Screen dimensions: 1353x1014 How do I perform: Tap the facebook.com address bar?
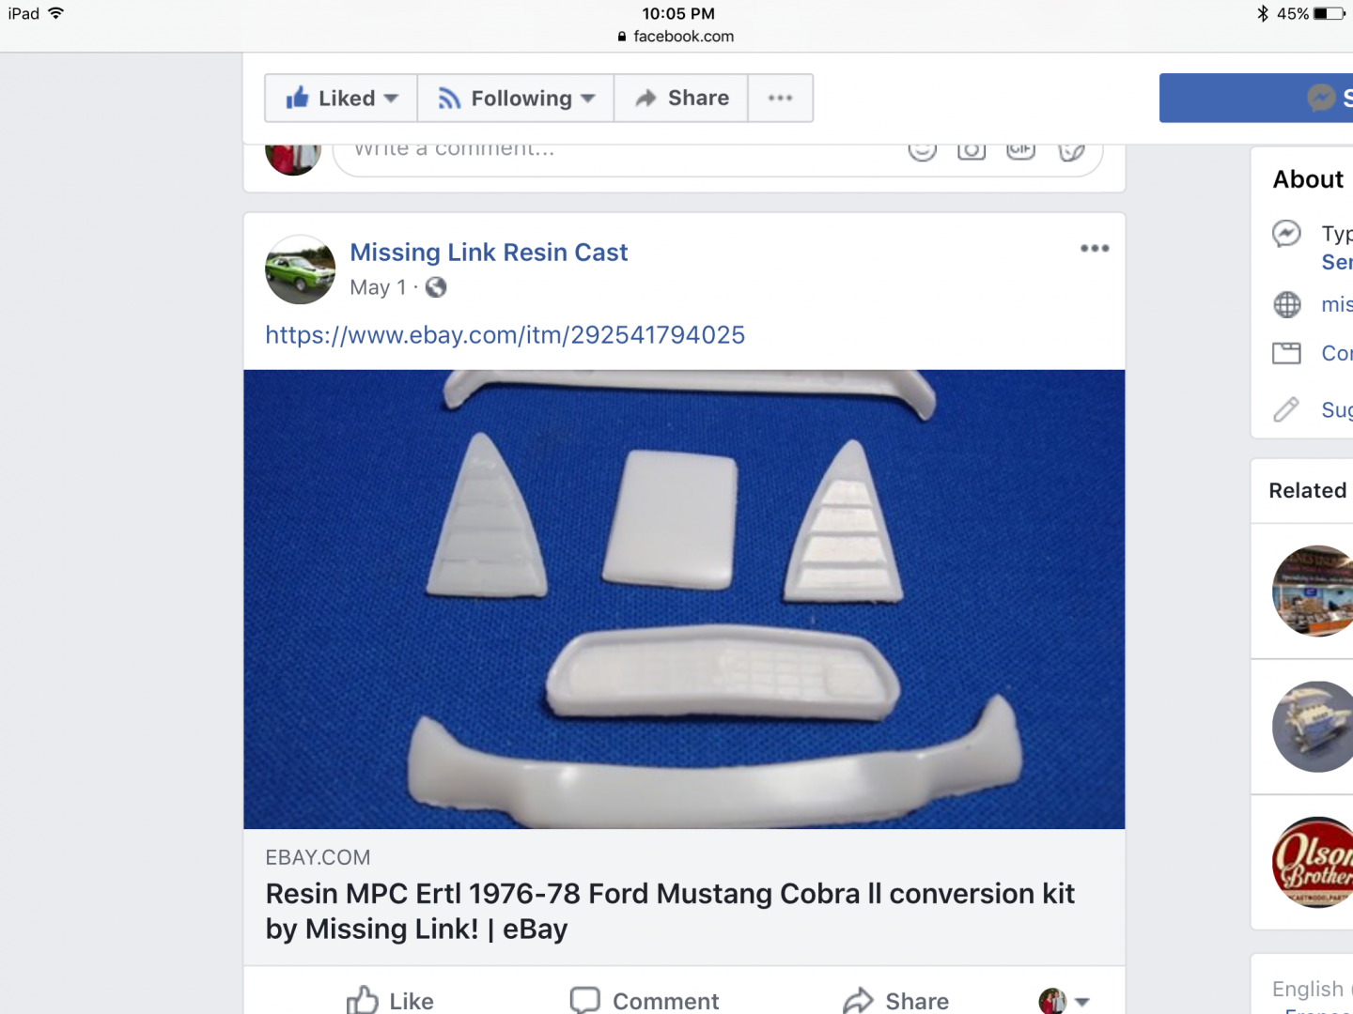click(676, 37)
